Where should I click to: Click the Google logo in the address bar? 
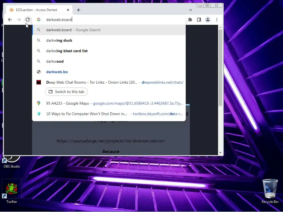pyautogui.click(x=39, y=20)
